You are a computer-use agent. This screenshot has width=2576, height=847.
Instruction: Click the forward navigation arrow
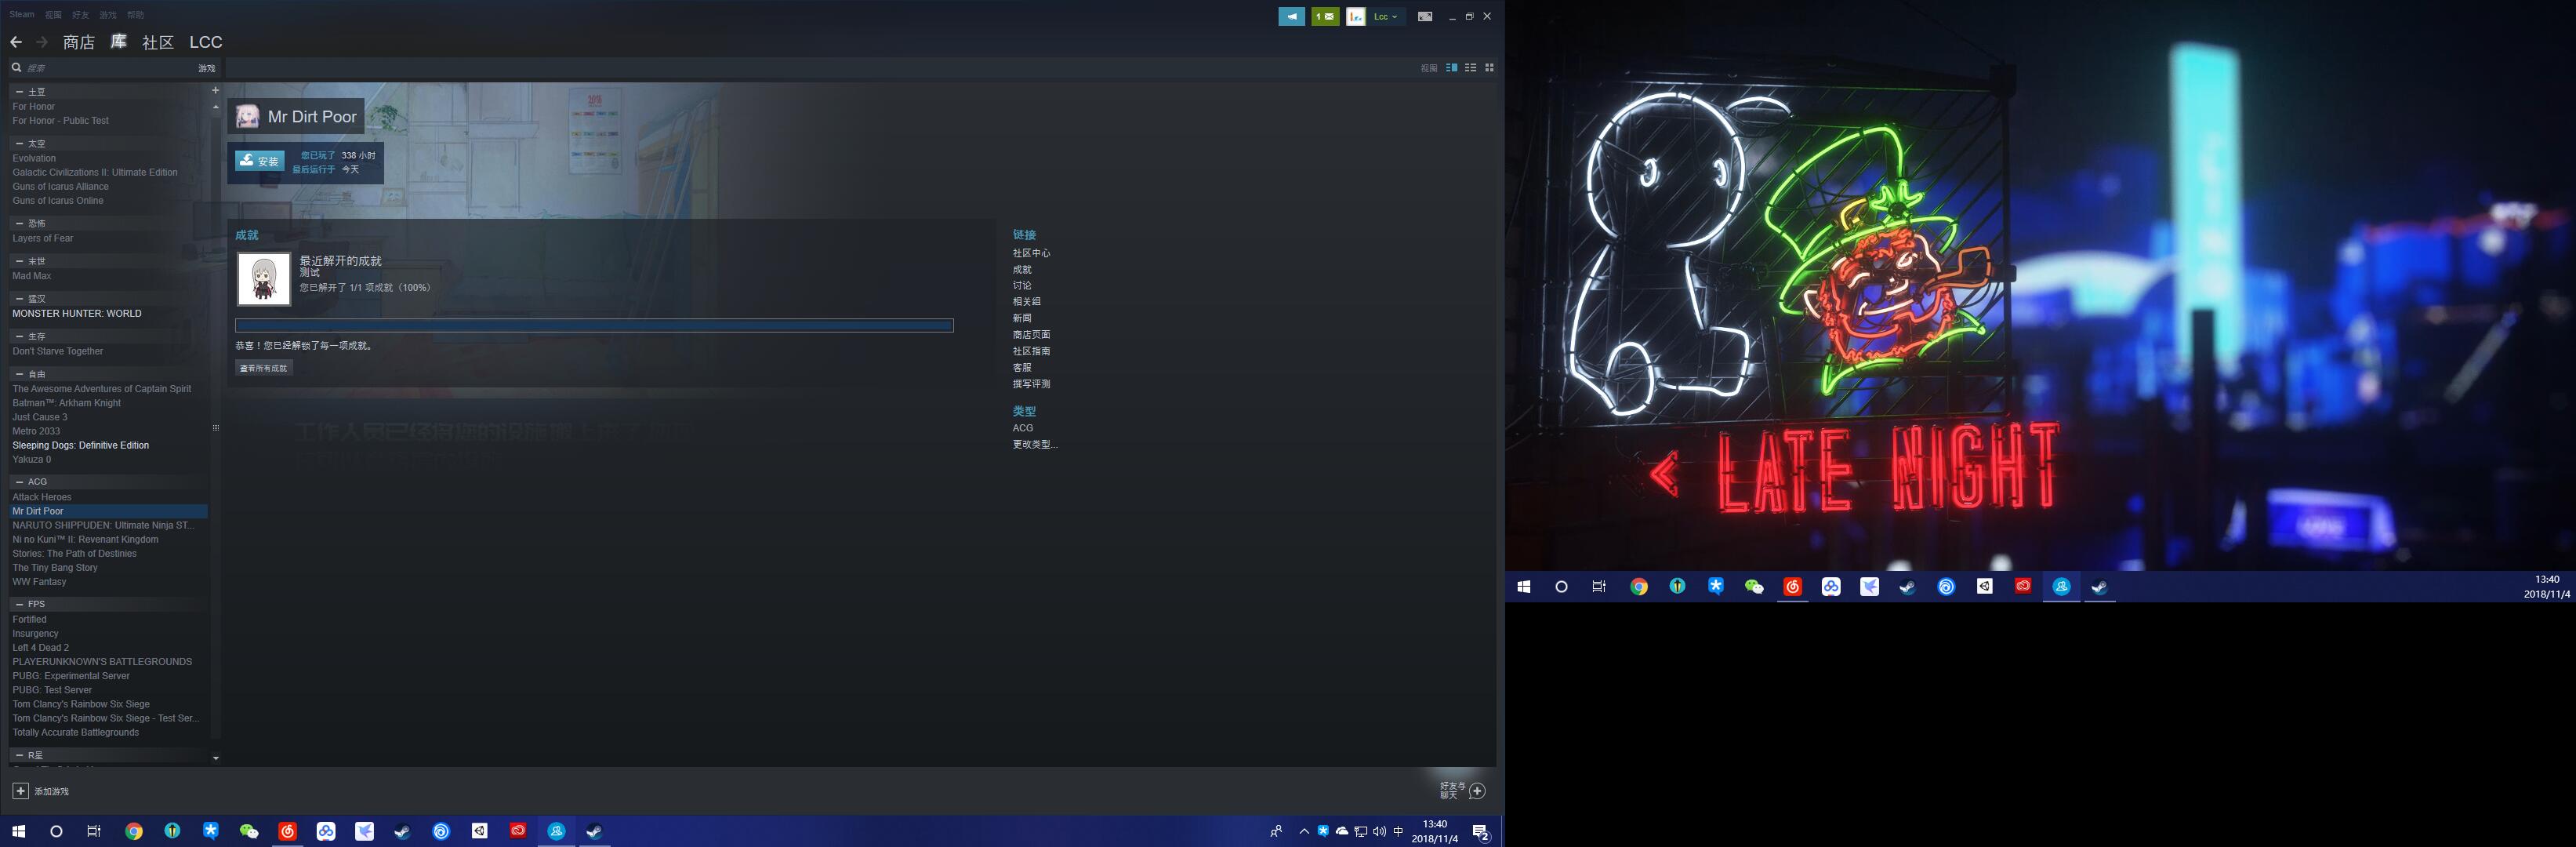pyautogui.click(x=42, y=42)
